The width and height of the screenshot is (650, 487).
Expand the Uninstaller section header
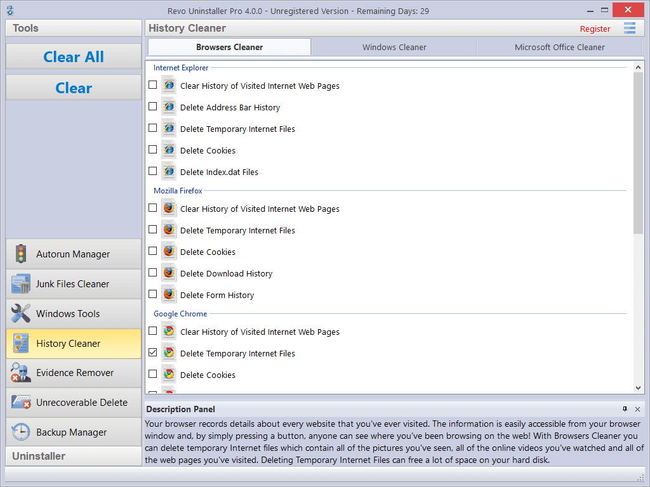[74, 456]
